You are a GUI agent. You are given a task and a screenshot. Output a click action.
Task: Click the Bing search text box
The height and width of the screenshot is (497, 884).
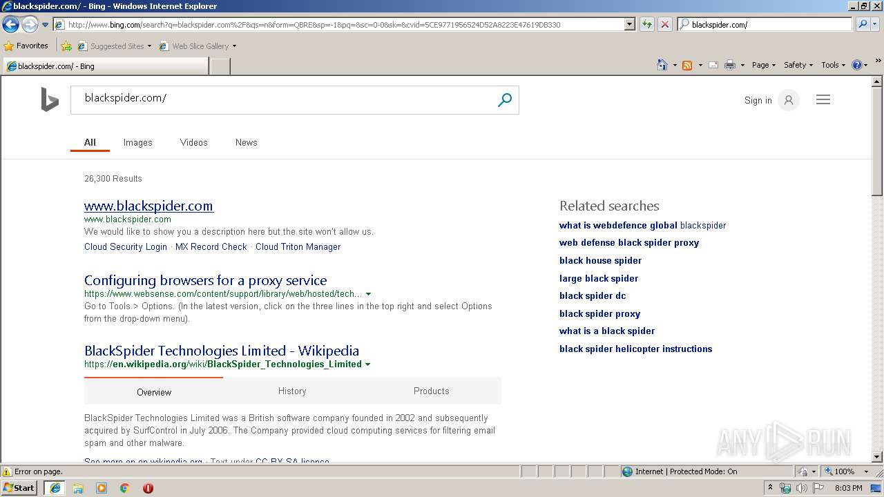[283, 100]
